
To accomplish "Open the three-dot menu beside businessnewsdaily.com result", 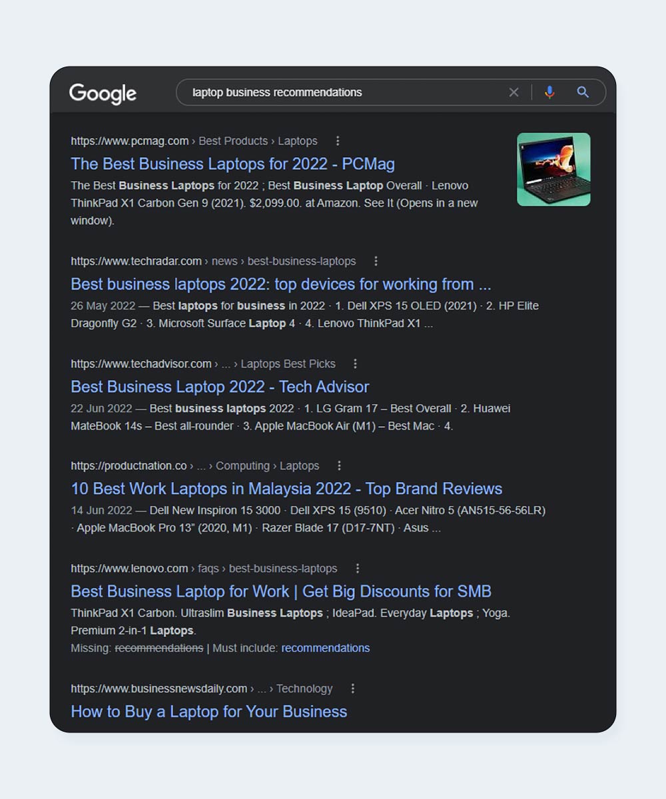I will 353,688.
